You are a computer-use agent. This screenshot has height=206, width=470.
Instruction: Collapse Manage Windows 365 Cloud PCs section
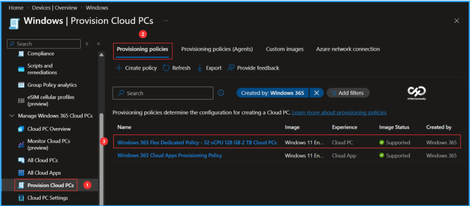[12, 116]
